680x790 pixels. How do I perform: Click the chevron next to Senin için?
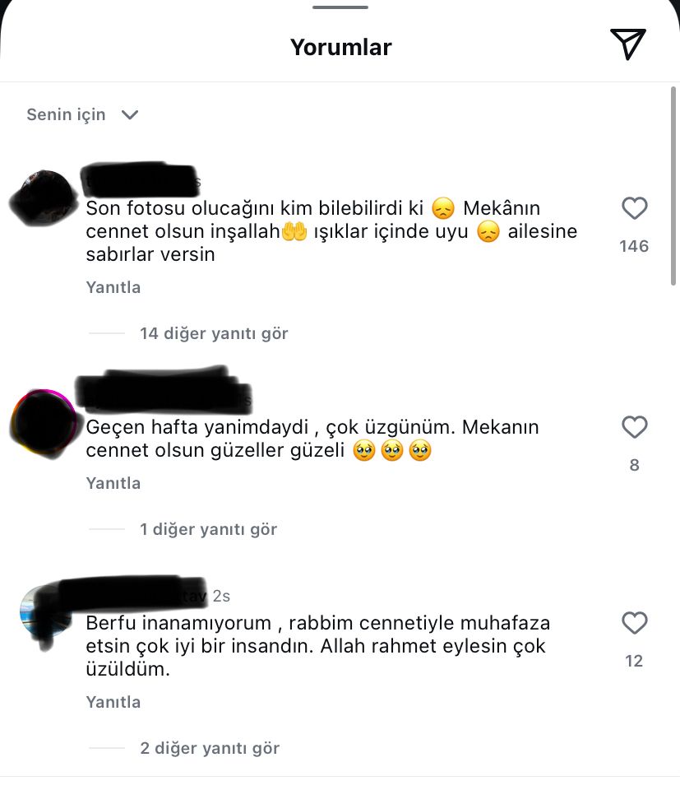click(x=130, y=115)
